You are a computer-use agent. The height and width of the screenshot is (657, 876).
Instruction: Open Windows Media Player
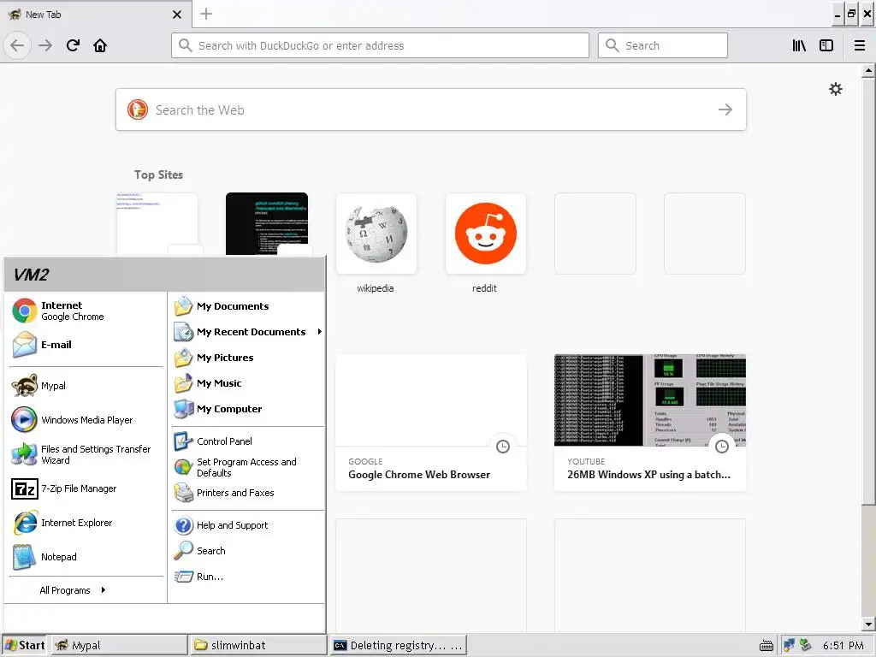[86, 420]
